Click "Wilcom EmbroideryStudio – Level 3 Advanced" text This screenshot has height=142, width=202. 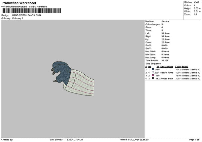[x=24, y=7]
